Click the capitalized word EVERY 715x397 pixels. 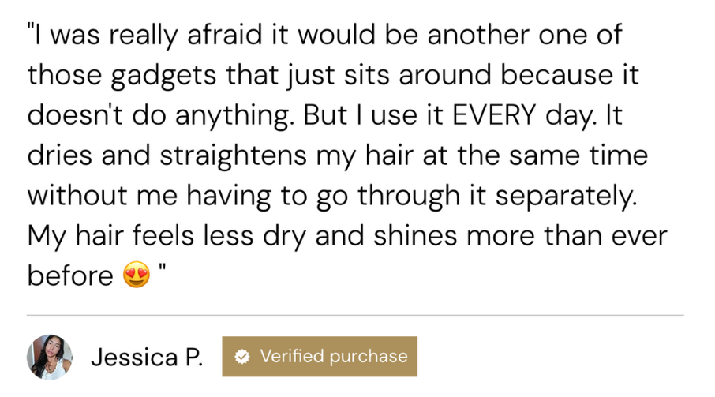coord(490,115)
